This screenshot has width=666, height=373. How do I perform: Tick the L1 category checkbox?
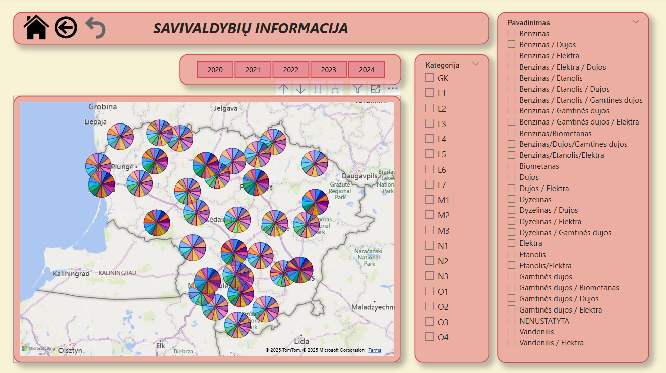[x=430, y=93]
